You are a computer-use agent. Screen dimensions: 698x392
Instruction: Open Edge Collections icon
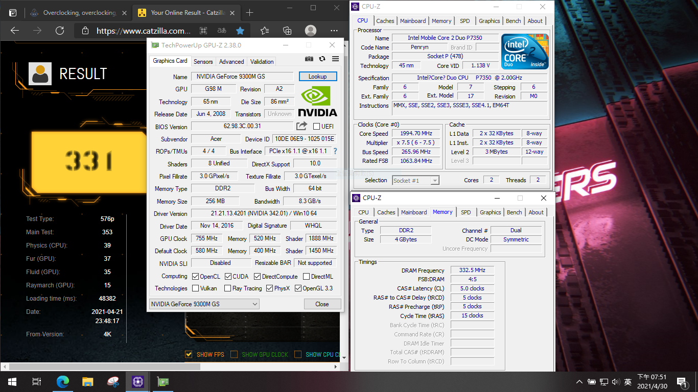click(x=287, y=31)
